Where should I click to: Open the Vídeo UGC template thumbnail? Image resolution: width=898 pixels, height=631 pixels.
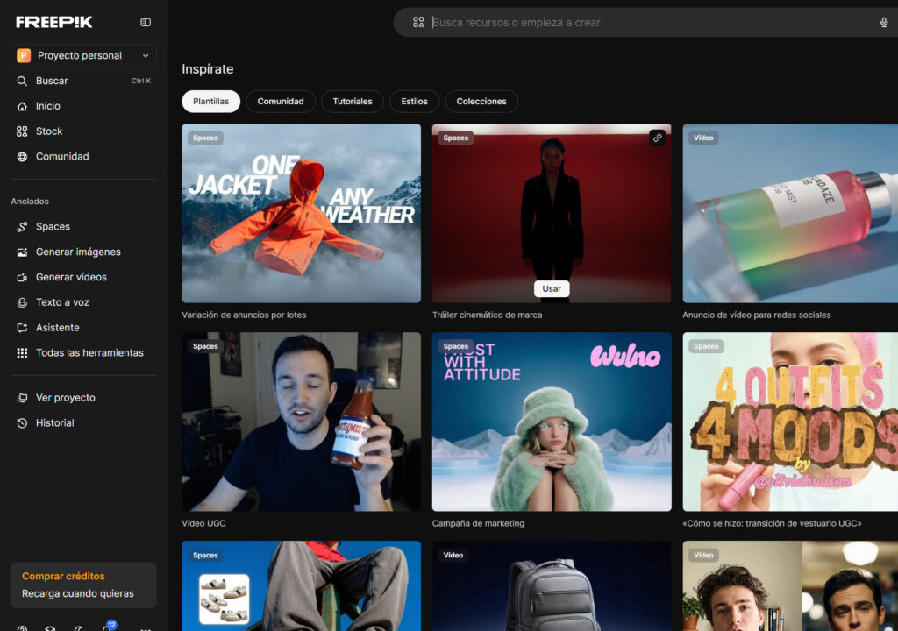(x=301, y=422)
